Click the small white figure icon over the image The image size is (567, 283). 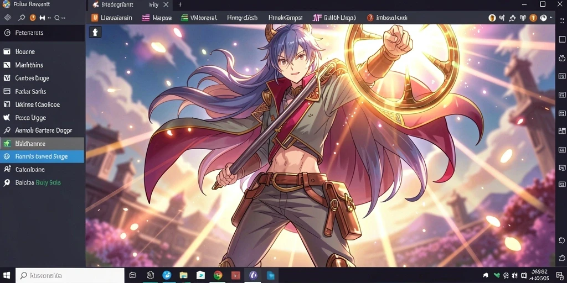(x=95, y=32)
